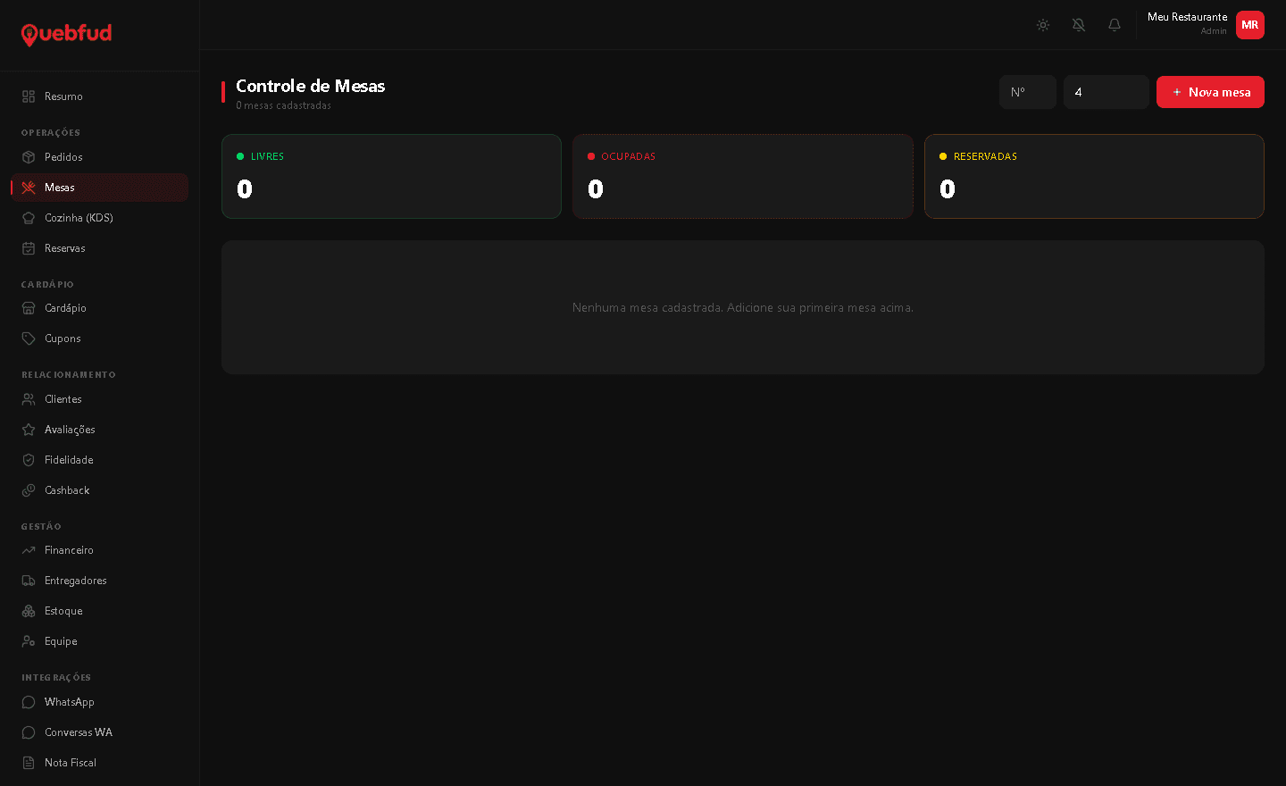This screenshot has height=786, width=1286.
Task: Click the plus icon in Nova mesa
Action: (x=1177, y=92)
